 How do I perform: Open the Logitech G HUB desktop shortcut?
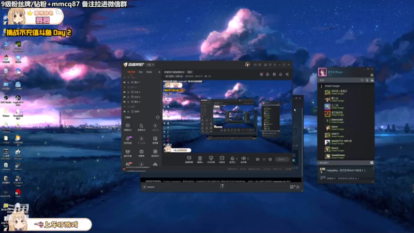coord(18,100)
